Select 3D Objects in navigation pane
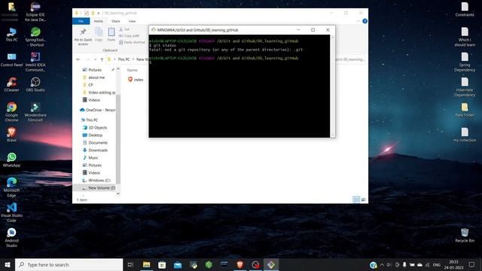 click(95, 127)
